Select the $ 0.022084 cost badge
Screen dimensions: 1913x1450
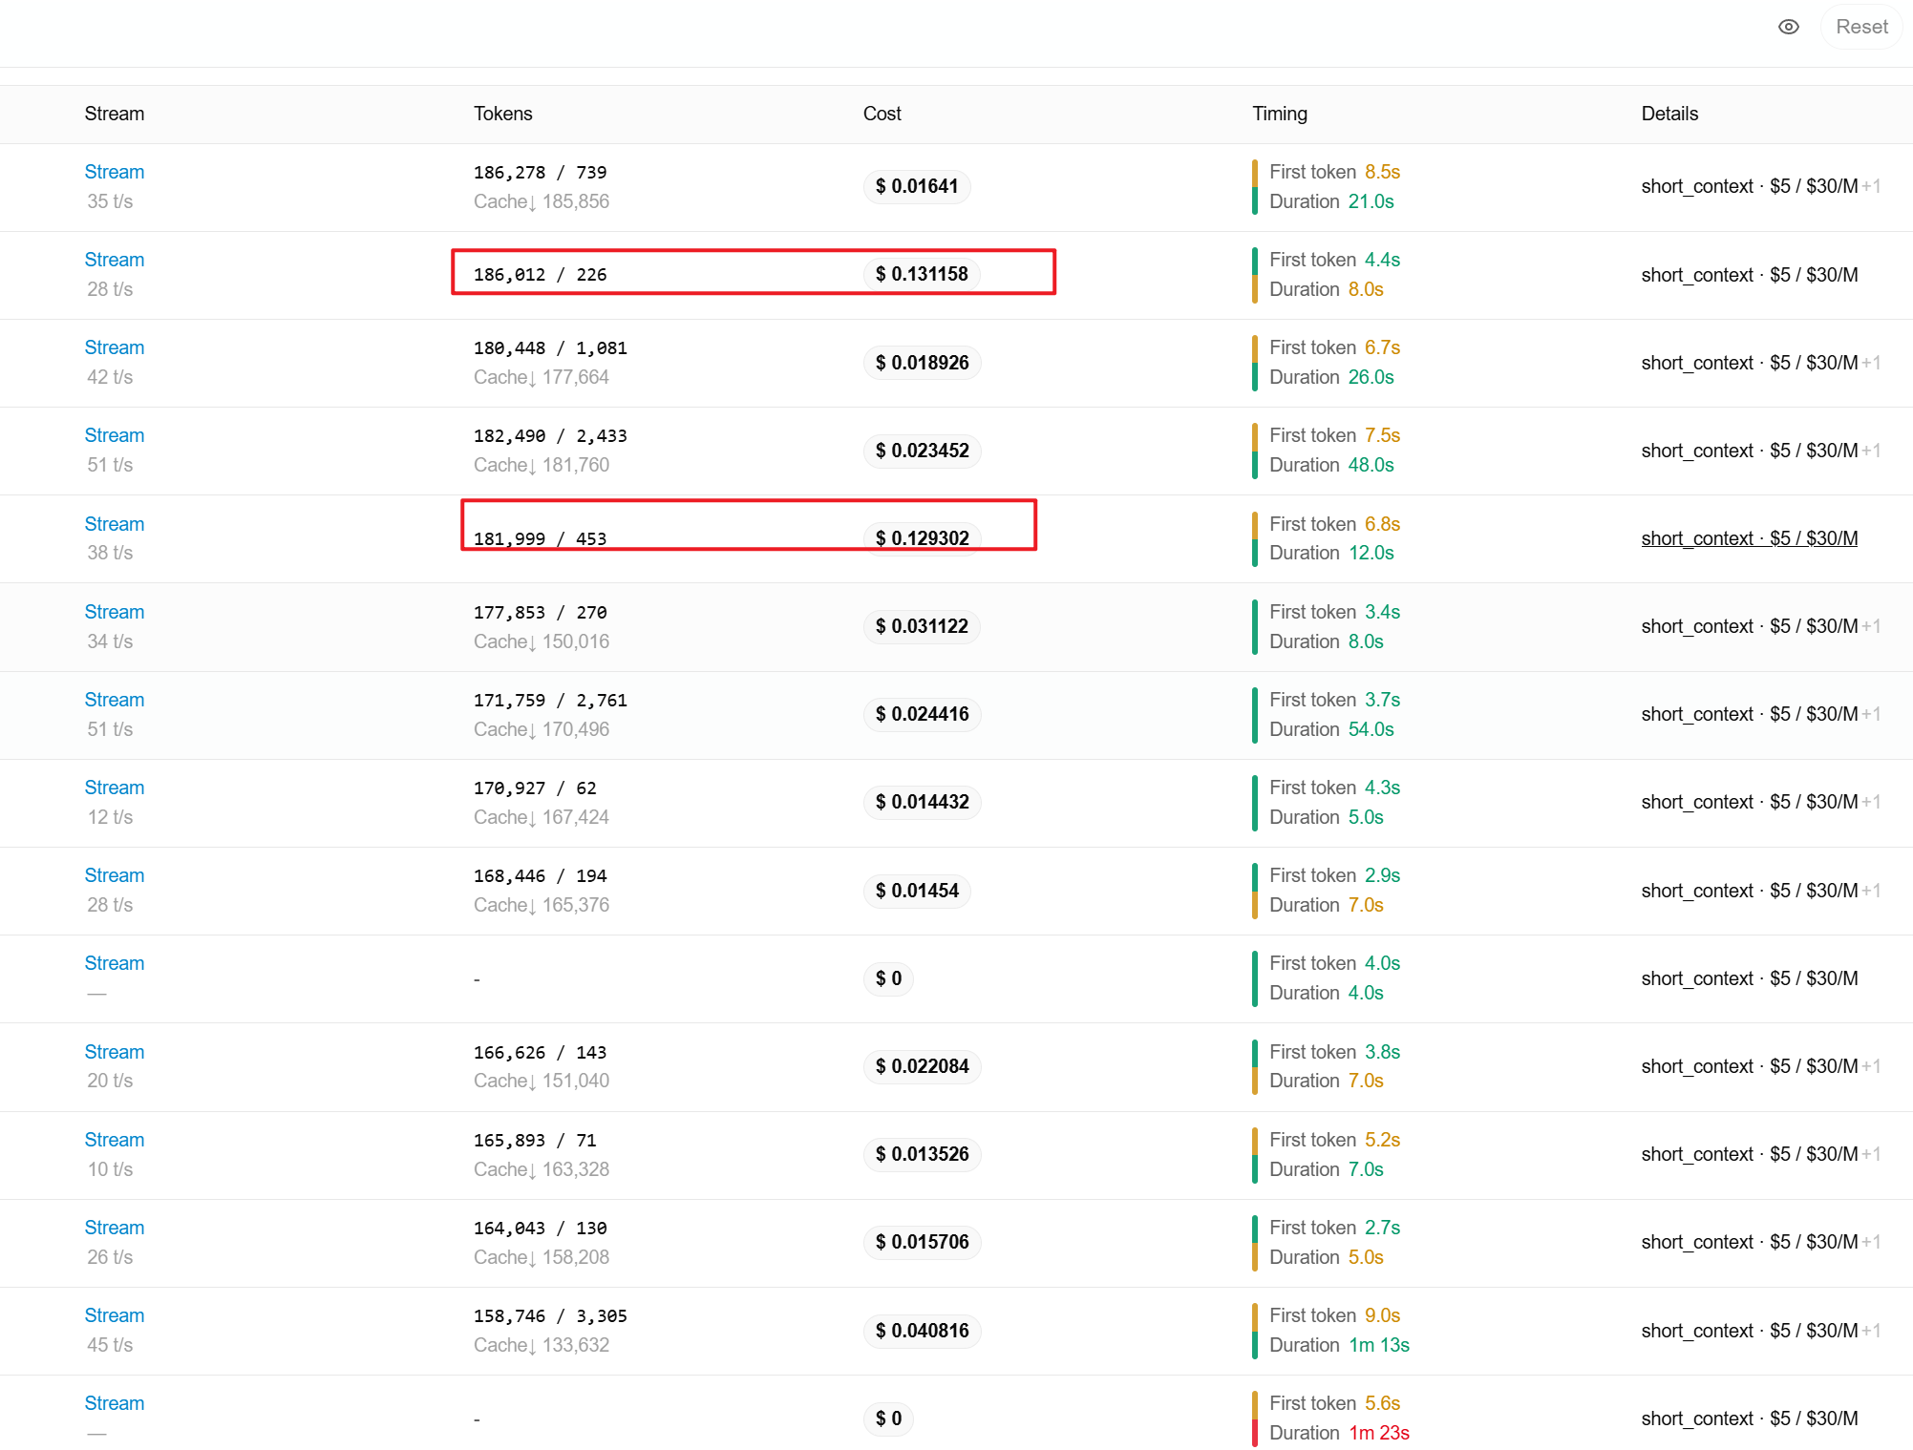pos(923,1066)
